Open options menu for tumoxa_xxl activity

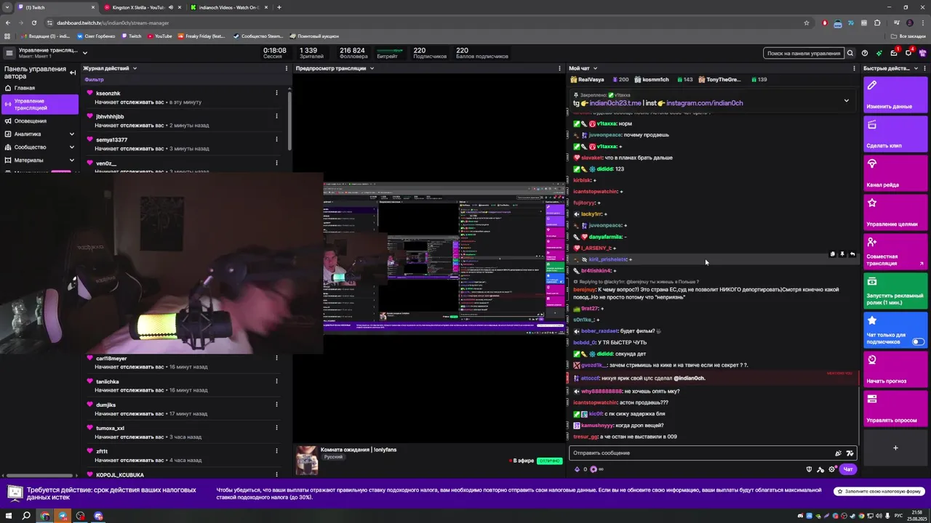276,428
